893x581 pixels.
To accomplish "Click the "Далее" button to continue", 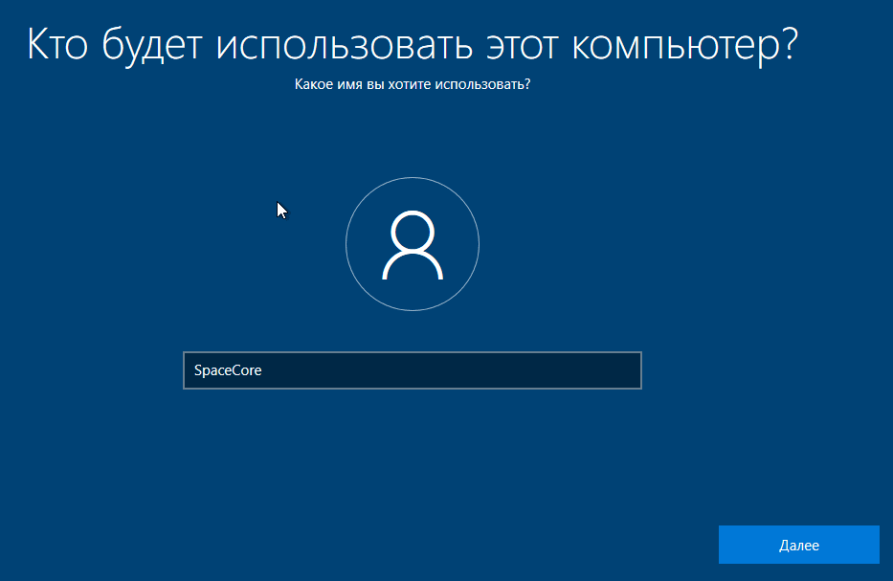I will 798,545.
